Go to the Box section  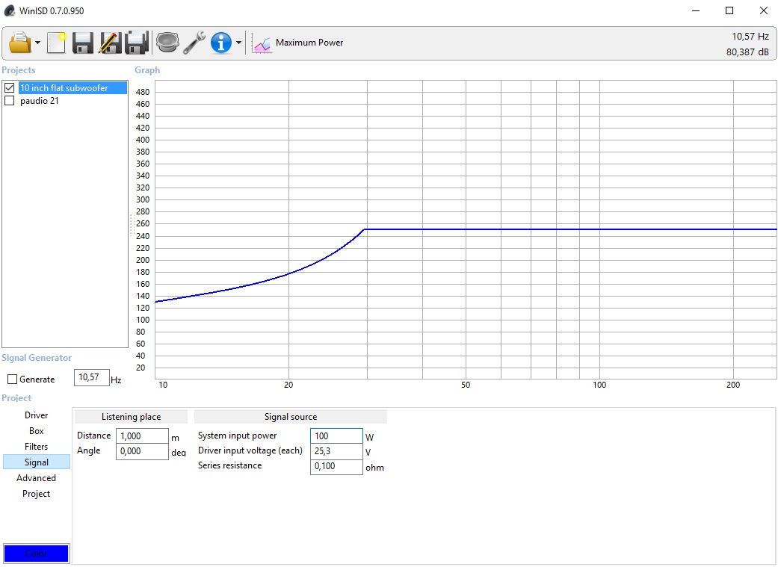click(36, 431)
